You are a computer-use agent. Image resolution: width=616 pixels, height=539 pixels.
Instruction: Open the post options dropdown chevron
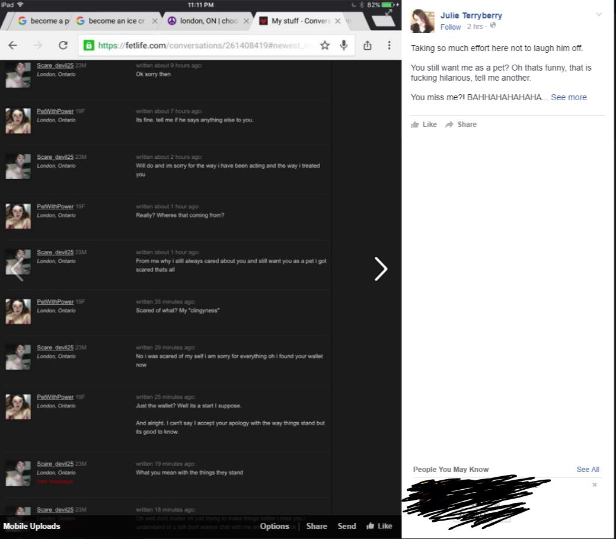(599, 15)
